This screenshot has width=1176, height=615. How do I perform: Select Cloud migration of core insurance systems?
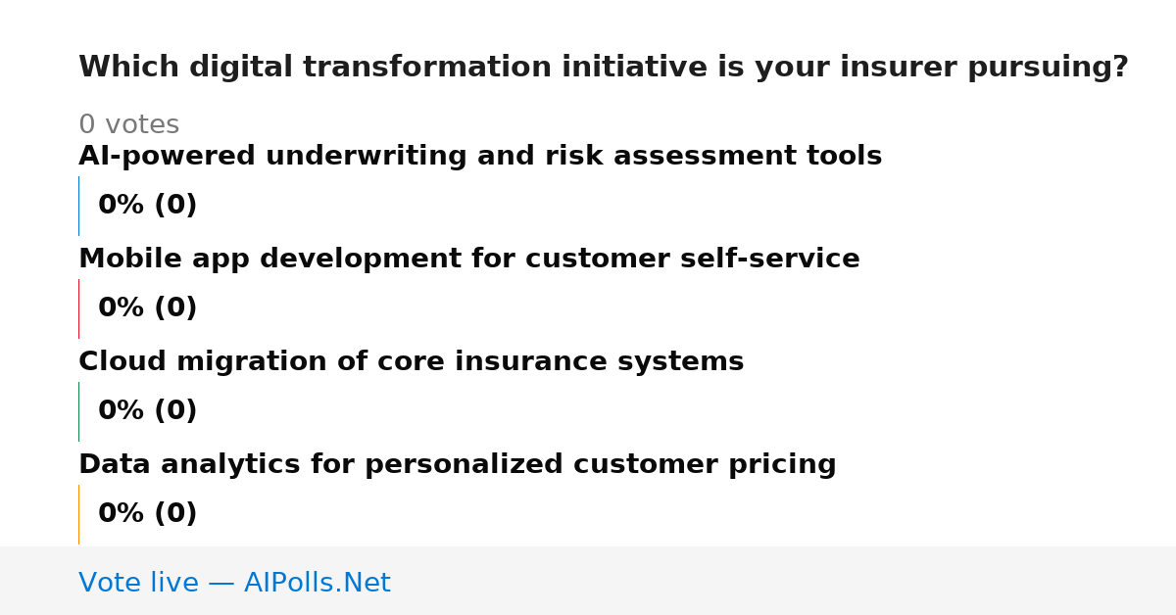pos(412,362)
